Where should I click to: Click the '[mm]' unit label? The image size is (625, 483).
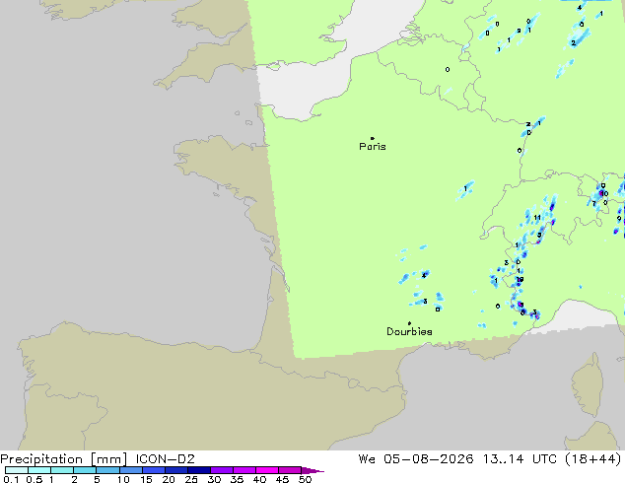click(108, 459)
